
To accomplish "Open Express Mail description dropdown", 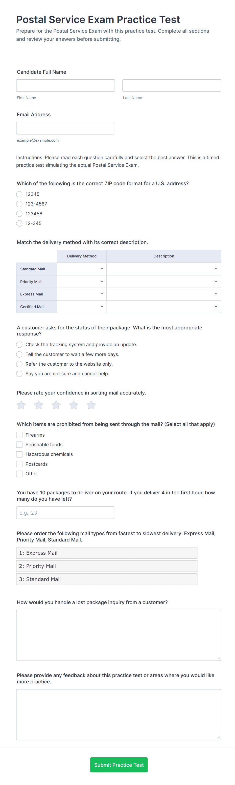I will pos(163,294).
